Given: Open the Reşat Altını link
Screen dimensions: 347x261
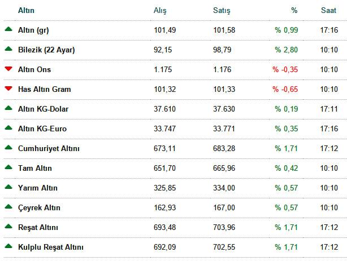Looking at the screenshot, I should tap(38, 227).
